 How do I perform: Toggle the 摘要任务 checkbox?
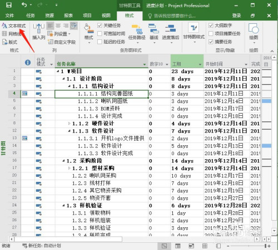tap(211, 42)
